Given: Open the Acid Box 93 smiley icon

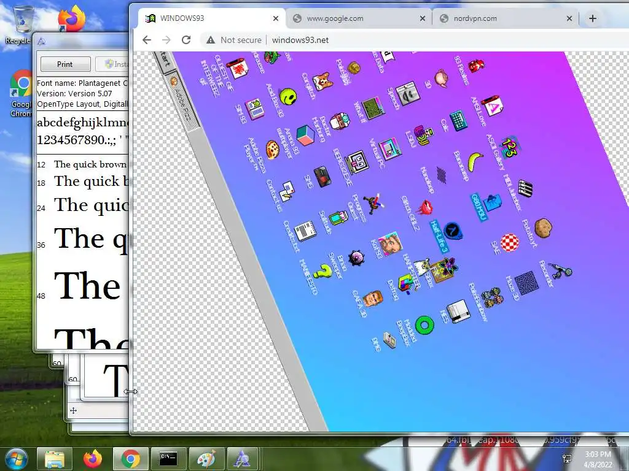Looking at the screenshot, I should point(288,97).
